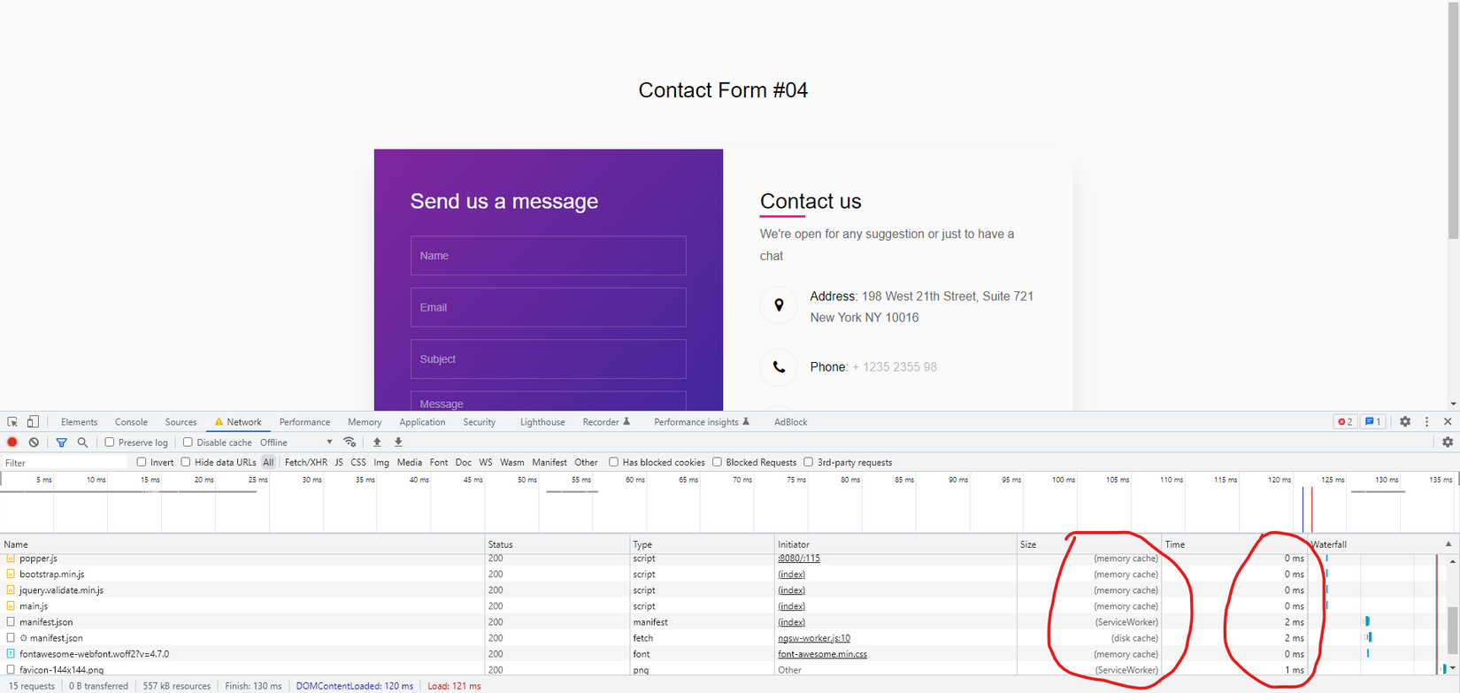Open the issues counter showing 1

pos(1373,422)
